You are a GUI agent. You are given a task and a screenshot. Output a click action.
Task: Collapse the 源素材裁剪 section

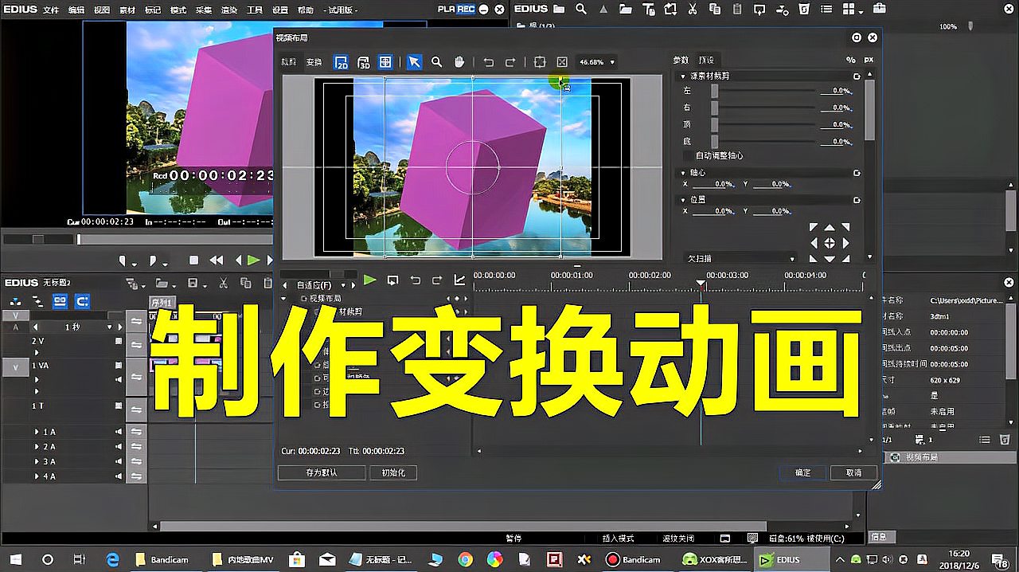[x=683, y=76]
